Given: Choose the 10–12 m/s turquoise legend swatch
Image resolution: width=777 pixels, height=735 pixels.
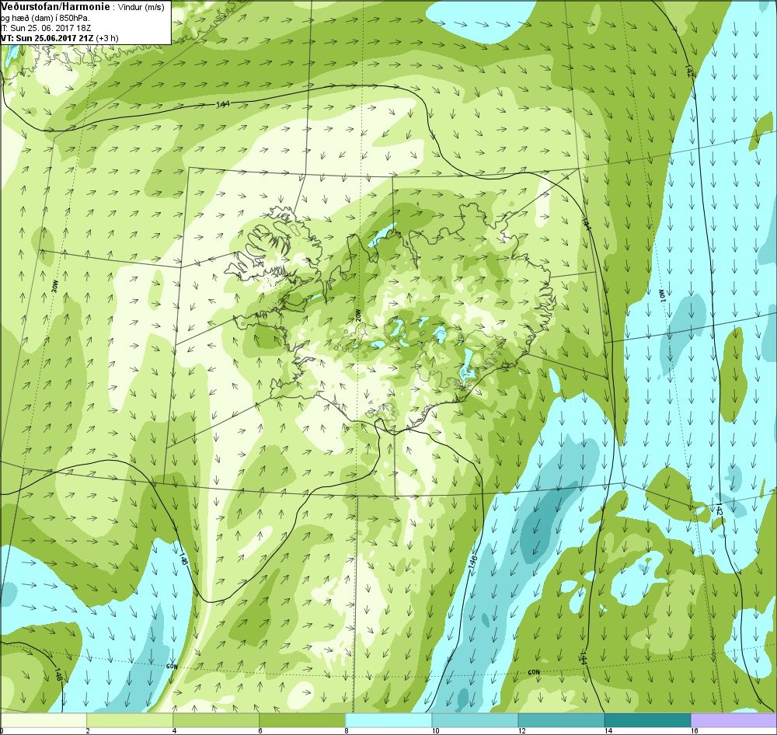Looking at the screenshot, I should pyautogui.click(x=475, y=719).
